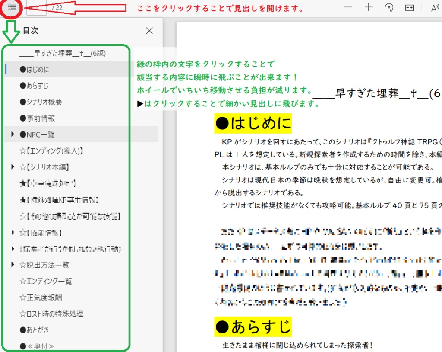The width and height of the screenshot is (442, 352).
Task: Expand the ☆【シナリオ本編】 heading
Action: click(x=13, y=167)
